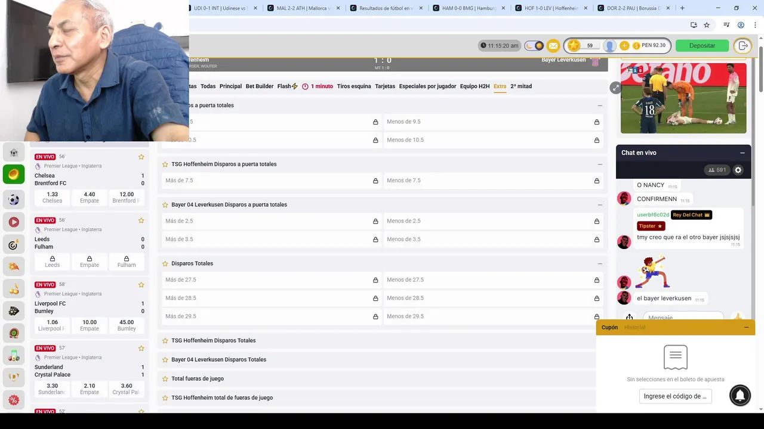This screenshot has height=429, width=764.
Task: Open the Historial tab in bet slip
Action: [x=634, y=327]
